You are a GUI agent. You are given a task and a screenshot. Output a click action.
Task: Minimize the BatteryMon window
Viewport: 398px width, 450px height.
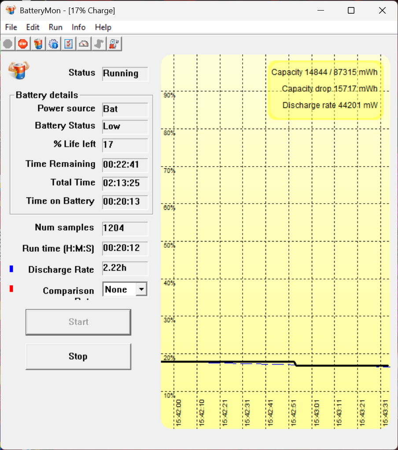click(x=321, y=11)
